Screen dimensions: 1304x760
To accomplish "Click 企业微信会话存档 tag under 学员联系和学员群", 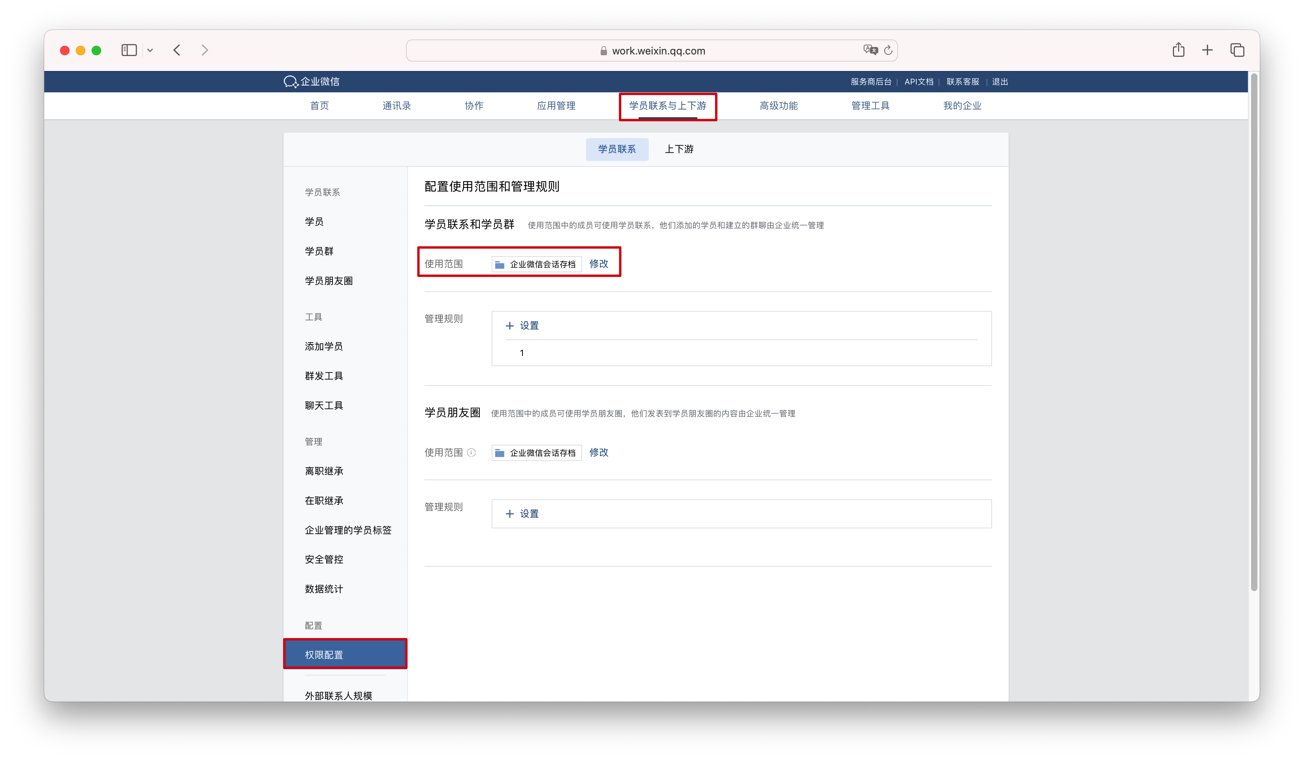I will [537, 264].
